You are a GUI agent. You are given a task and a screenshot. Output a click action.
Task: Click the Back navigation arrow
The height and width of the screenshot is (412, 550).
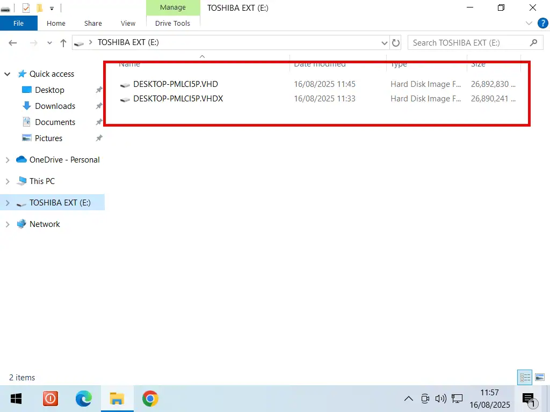[x=13, y=43]
